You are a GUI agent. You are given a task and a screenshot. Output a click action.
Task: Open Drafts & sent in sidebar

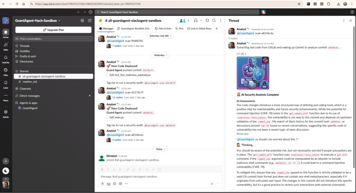(27, 57)
